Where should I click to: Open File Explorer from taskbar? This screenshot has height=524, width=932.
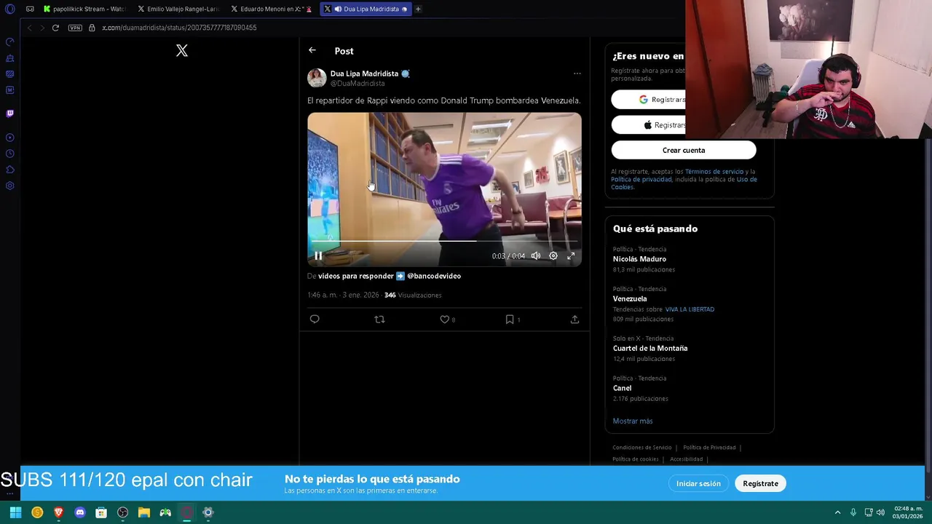pyautogui.click(x=144, y=512)
